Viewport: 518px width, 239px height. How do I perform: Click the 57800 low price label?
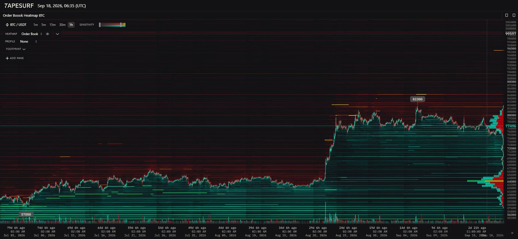coord(26,214)
